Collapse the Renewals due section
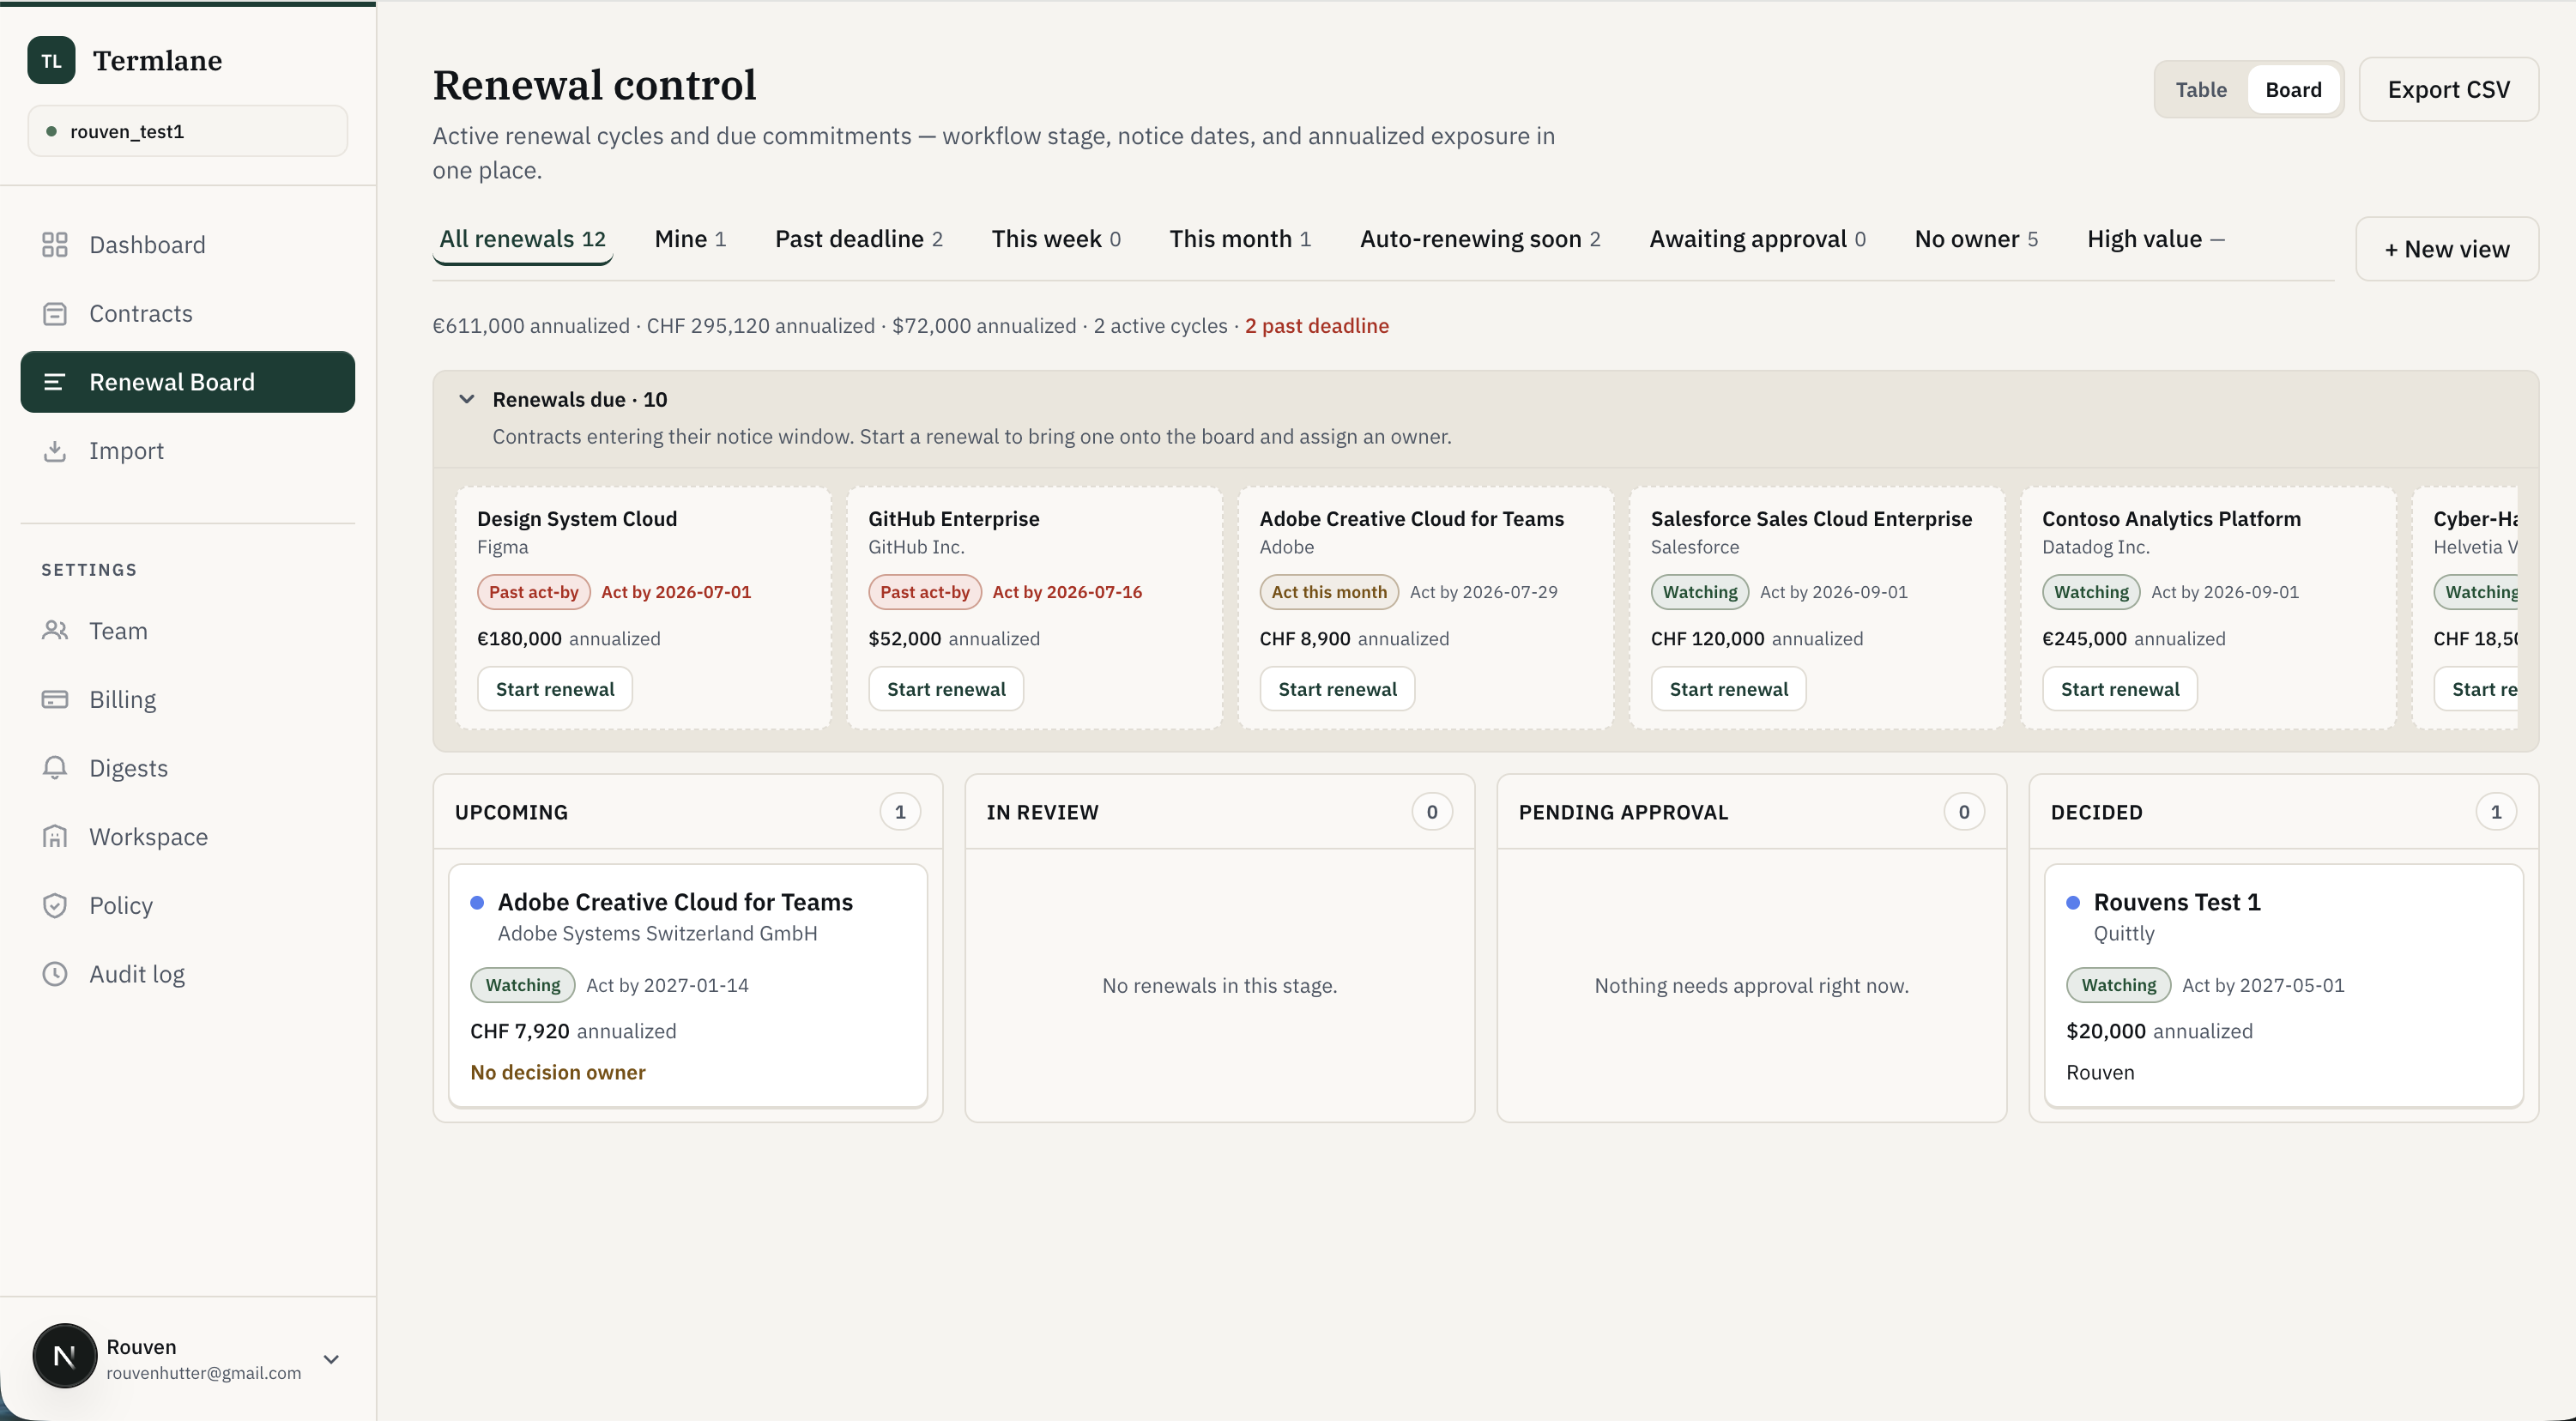2576x1421 pixels. (466, 399)
